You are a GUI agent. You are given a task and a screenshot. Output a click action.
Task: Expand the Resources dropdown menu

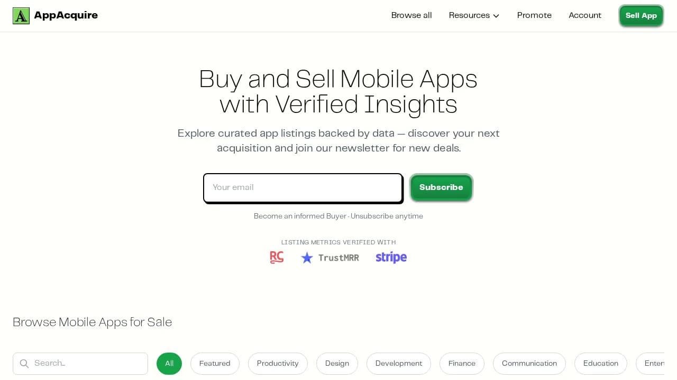[473, 15]
